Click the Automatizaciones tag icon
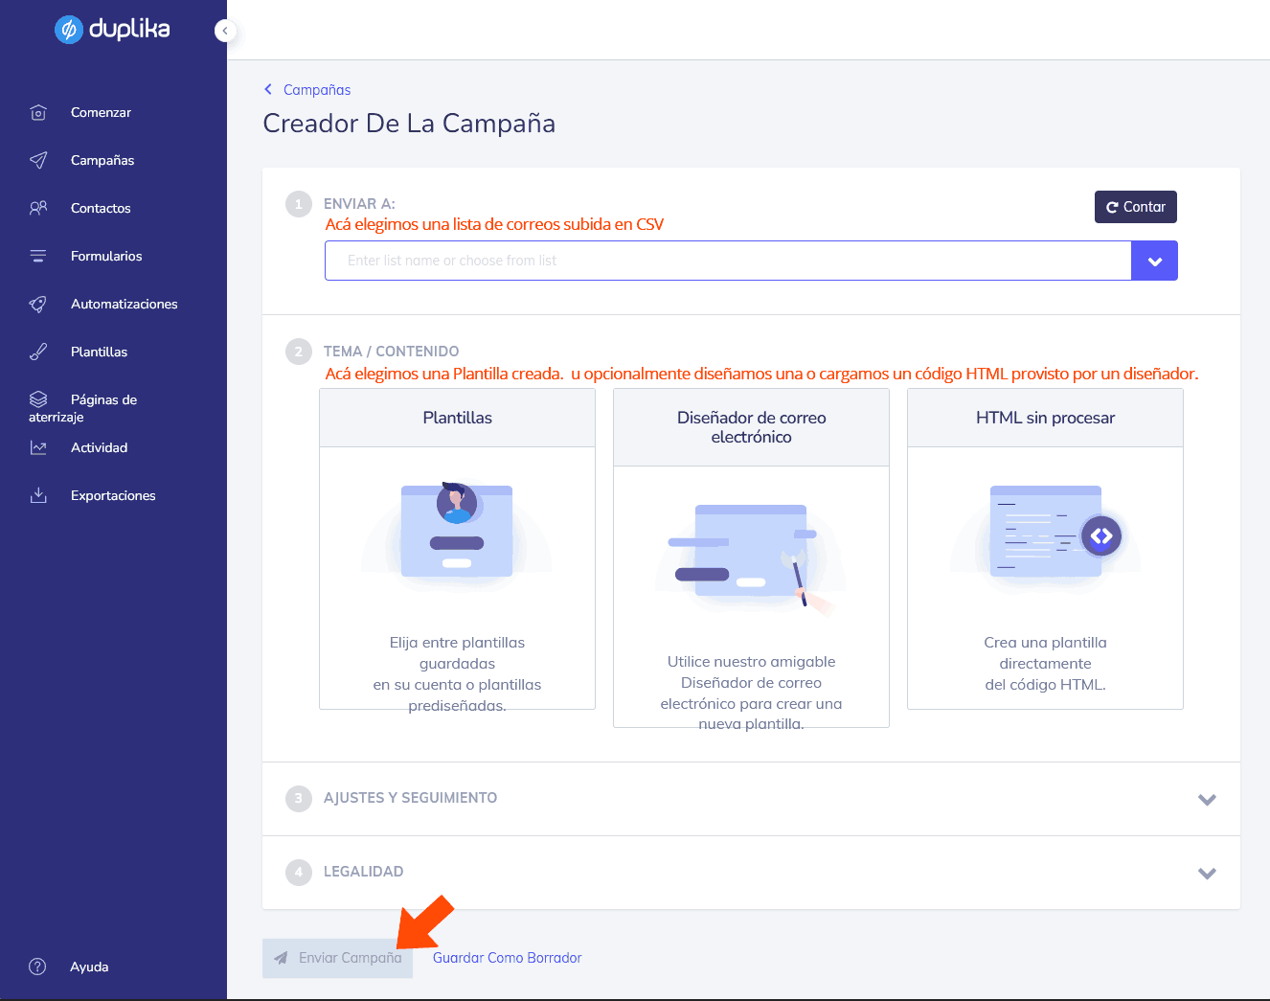The width and height of the screenshot is (1270, 1001). pyautogui.click(x=36, y=304)
